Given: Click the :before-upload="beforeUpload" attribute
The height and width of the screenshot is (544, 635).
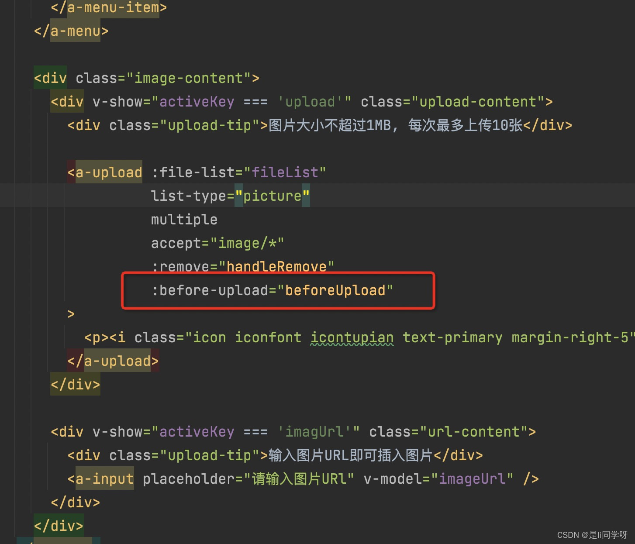Looking at the screenshot, I should [272, 290].
